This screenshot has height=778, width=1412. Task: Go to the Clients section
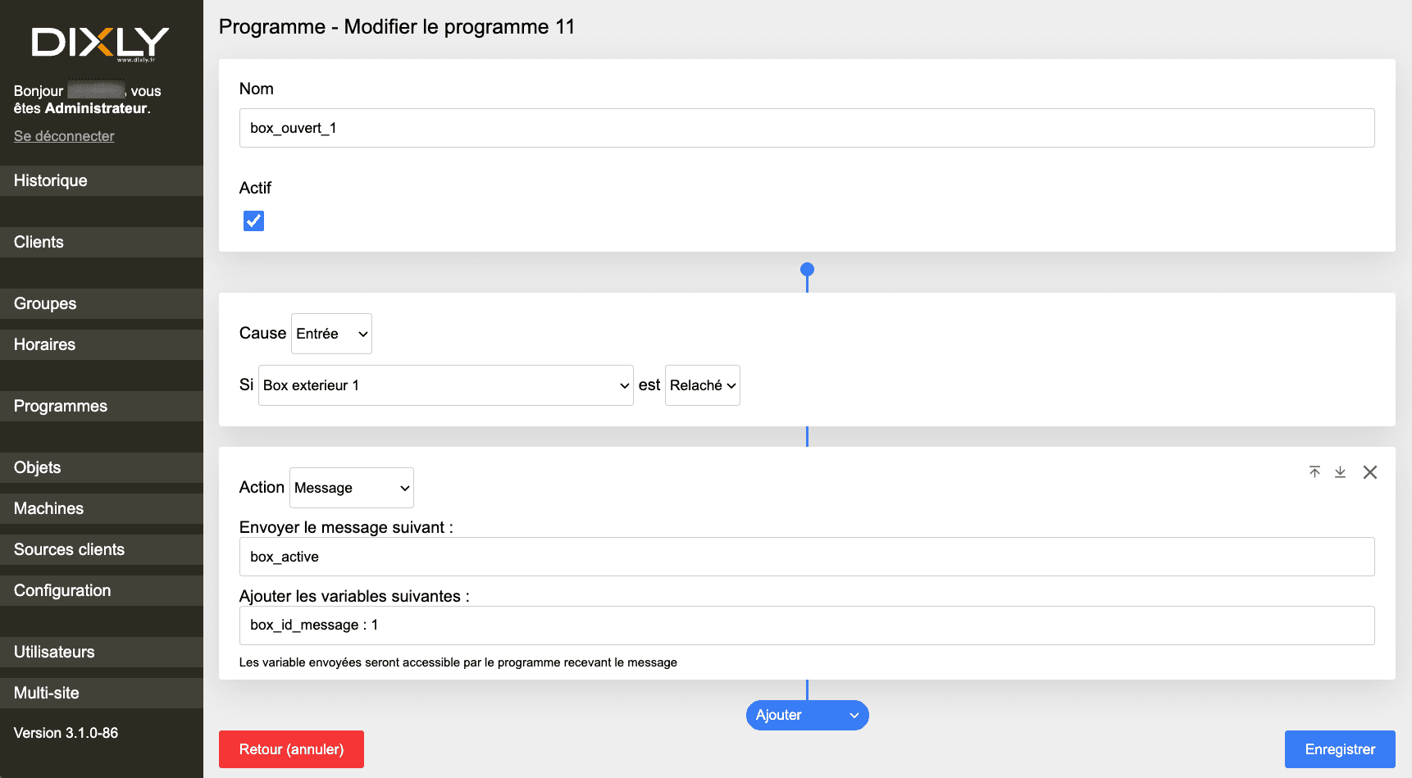(38, 242)
